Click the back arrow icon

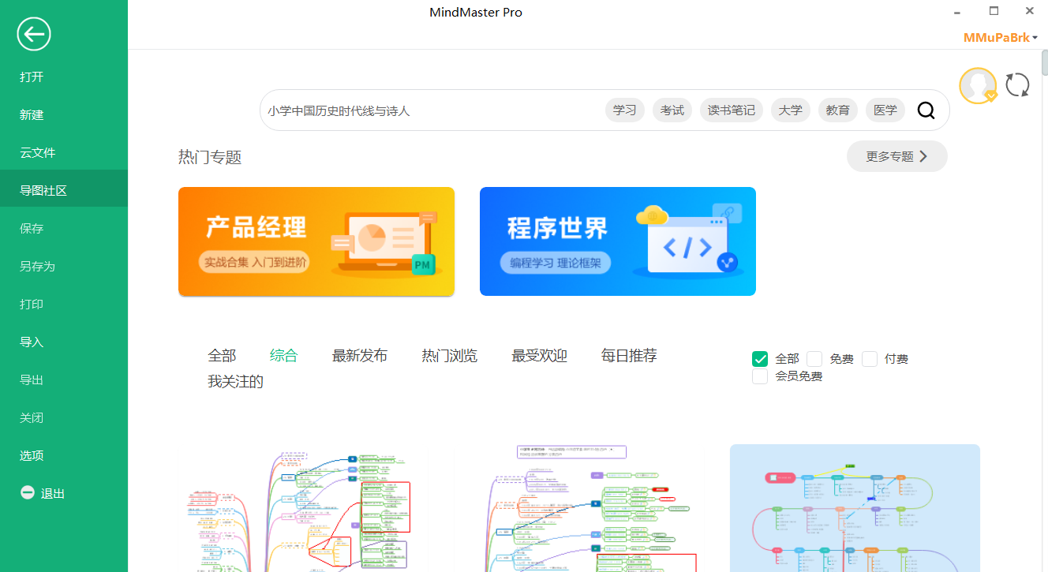point(34,34)
